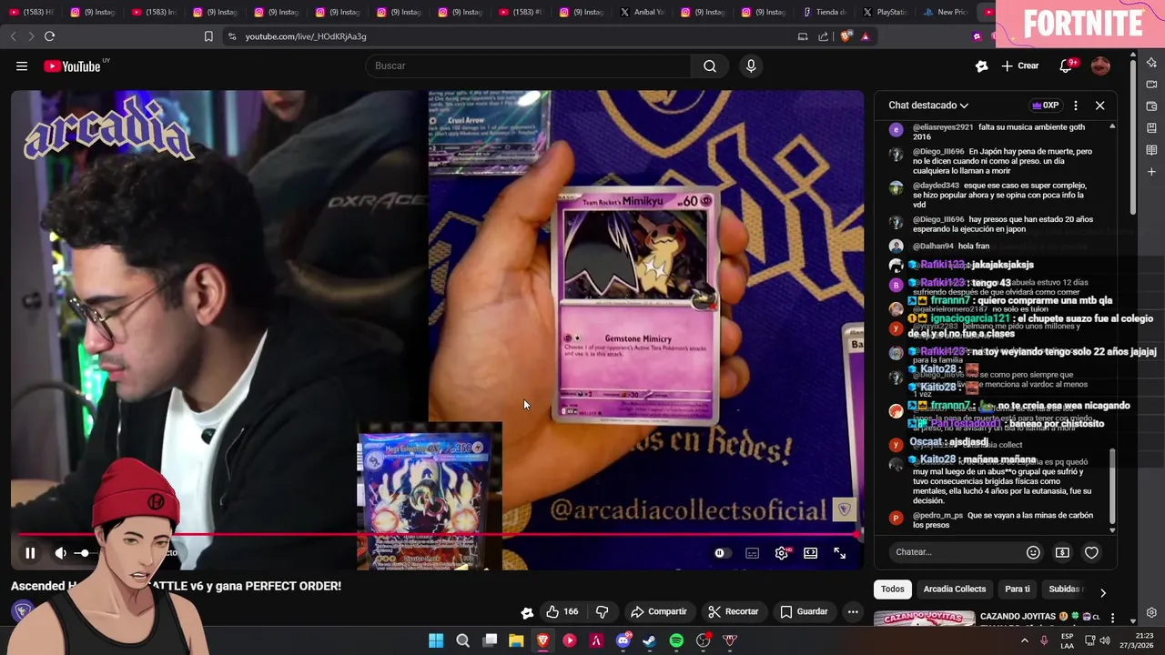Mute the video with speaker icon
Viewport: 1165px width, 655px height.
(x=60, y=552)
